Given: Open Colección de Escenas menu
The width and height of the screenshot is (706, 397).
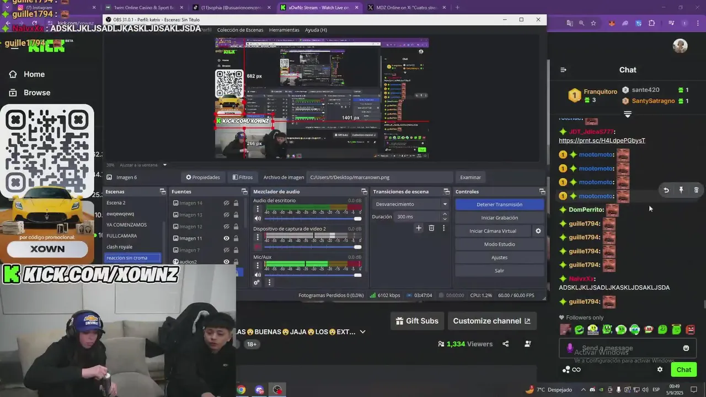Looking at the screenshot, I should [240, 30].
